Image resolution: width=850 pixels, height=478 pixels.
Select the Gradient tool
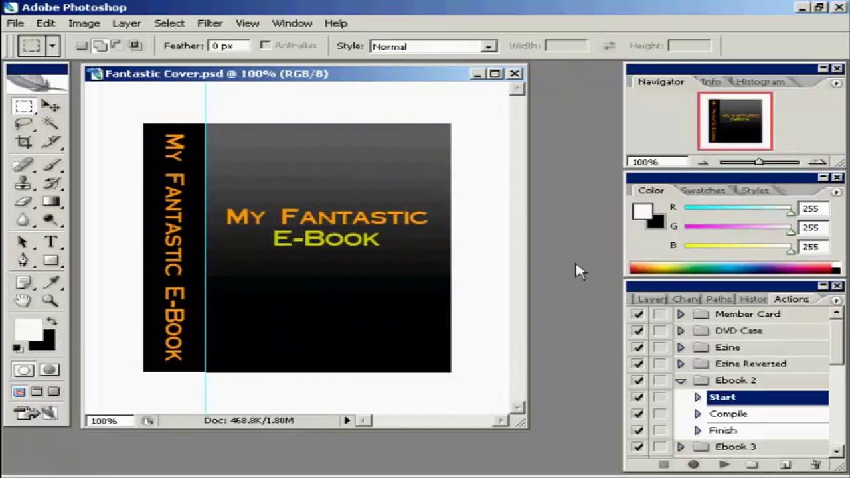pos(50,201)
